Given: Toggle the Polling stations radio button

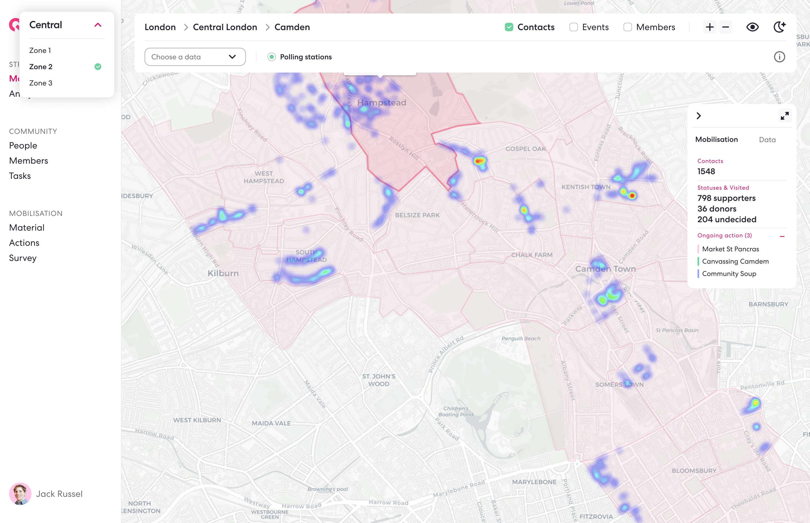Looking at the screenshot, I should click(271, 57).
